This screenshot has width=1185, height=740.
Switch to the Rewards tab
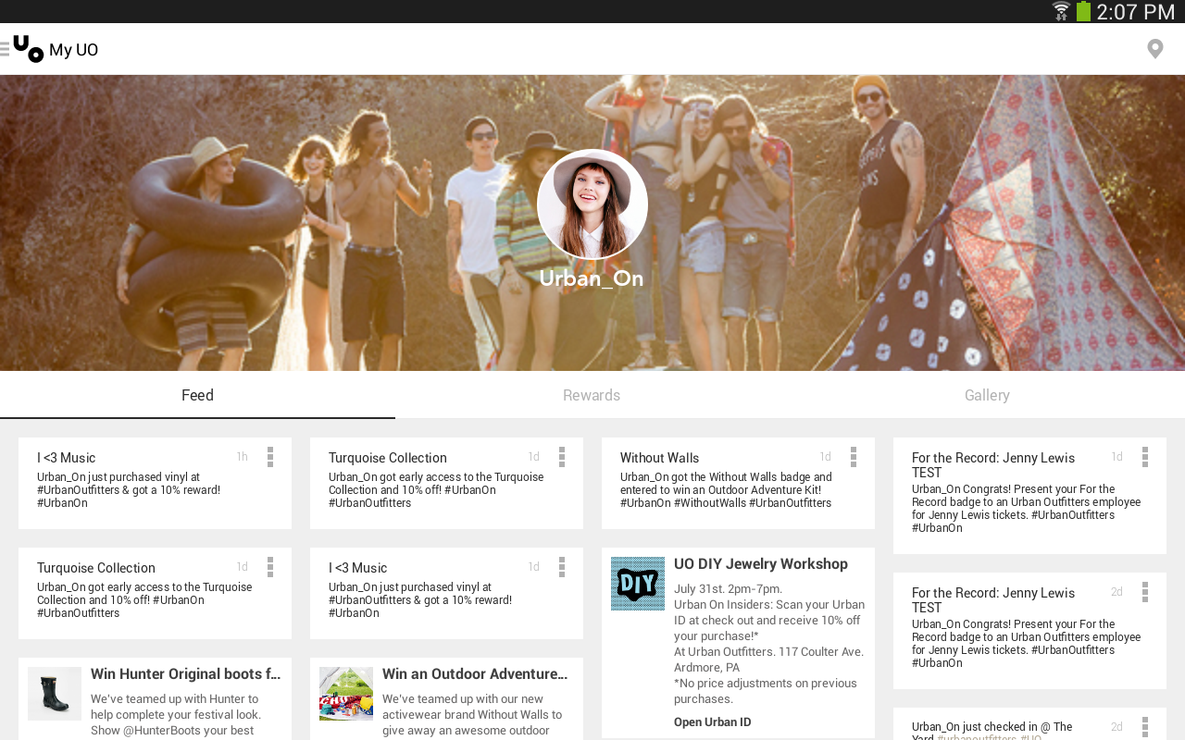(x=592, y=395)
